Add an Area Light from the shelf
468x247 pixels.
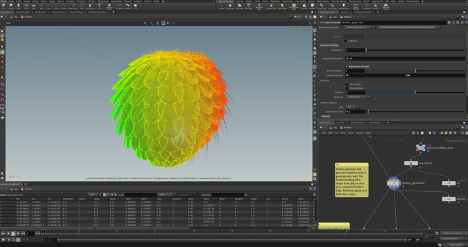coord(248,6)
